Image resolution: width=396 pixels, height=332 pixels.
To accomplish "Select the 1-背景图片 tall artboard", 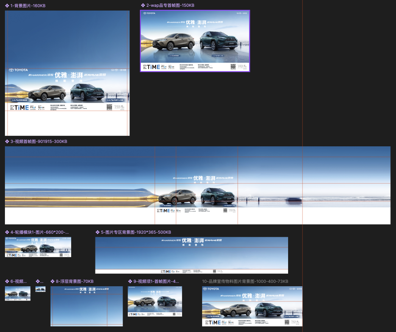I will click(67, 73).
